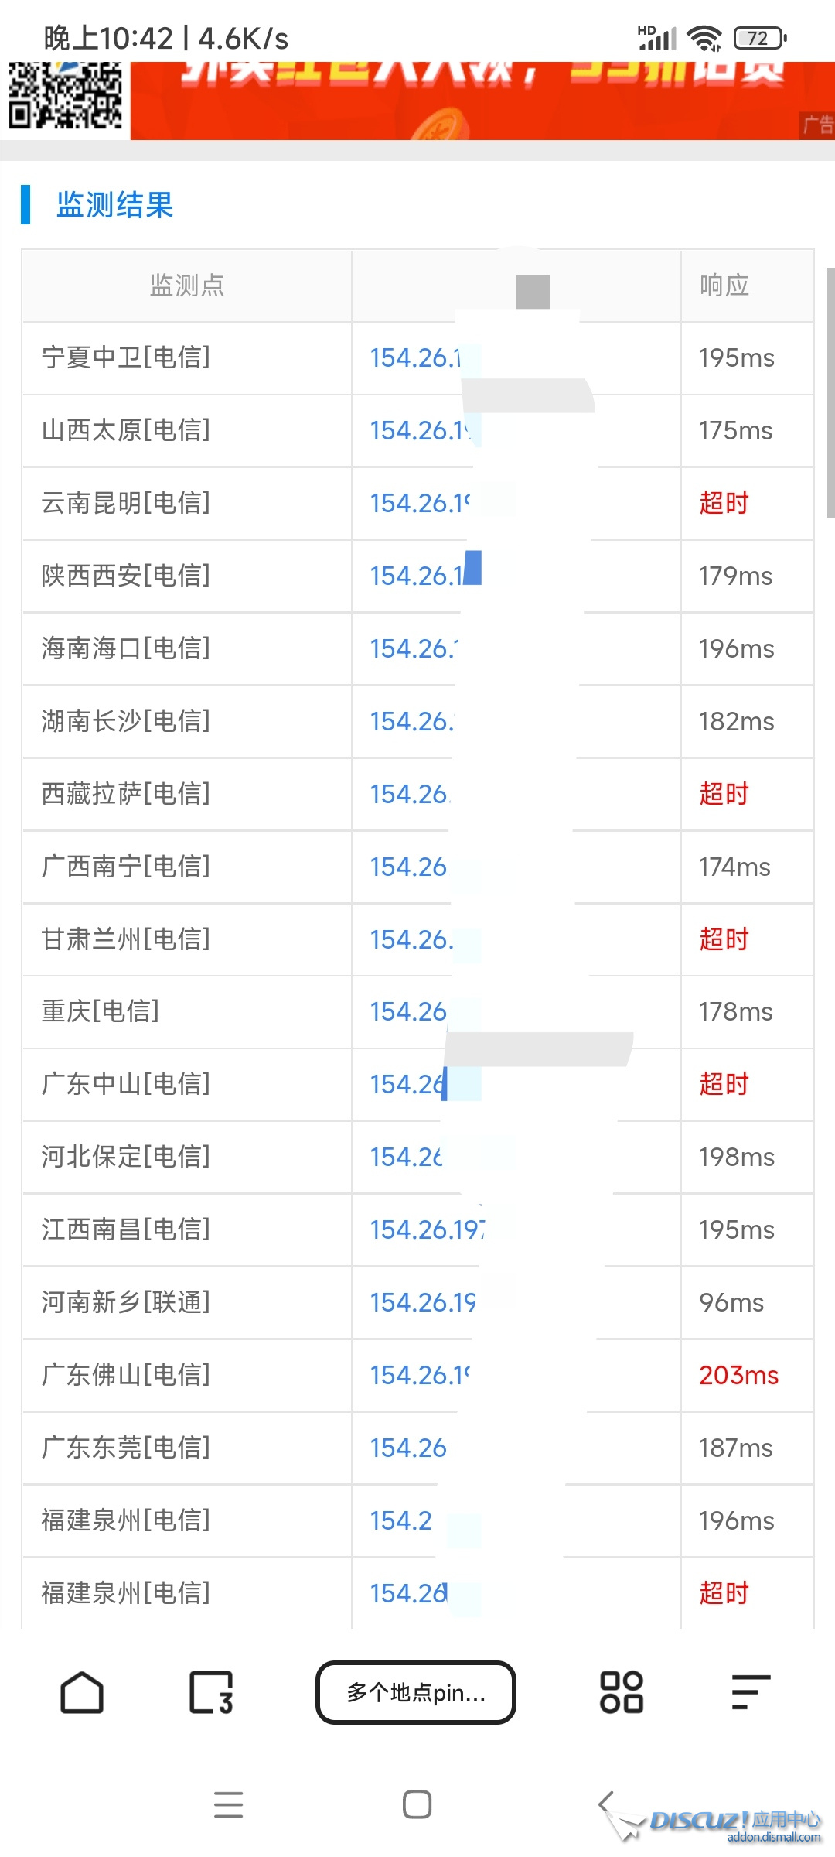The width and height of the screenshot is (835, 1857).
Task: Tap the Android back navigation arrow
Action: 606,1804
